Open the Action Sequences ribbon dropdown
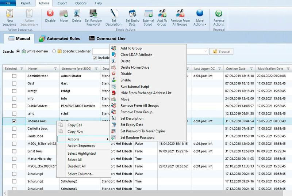 [x=29, y=18]
